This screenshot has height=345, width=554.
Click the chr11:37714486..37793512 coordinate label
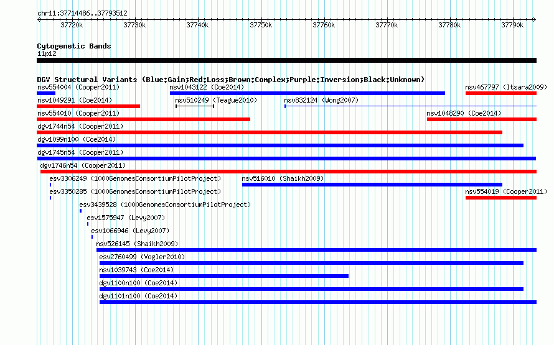point(82,13)
